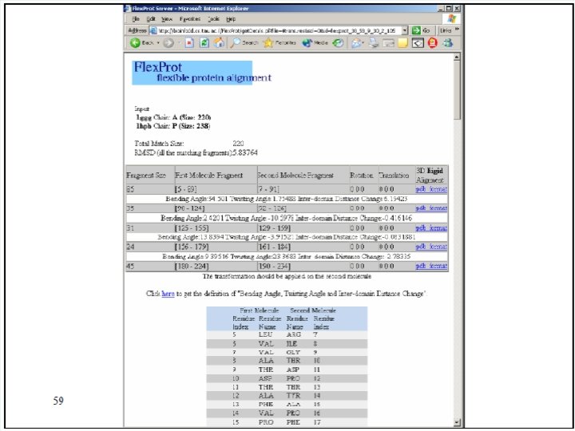Click the Total Match Size value 220
This screenshot has height=431, width=575.
click(x=238, y=144)
